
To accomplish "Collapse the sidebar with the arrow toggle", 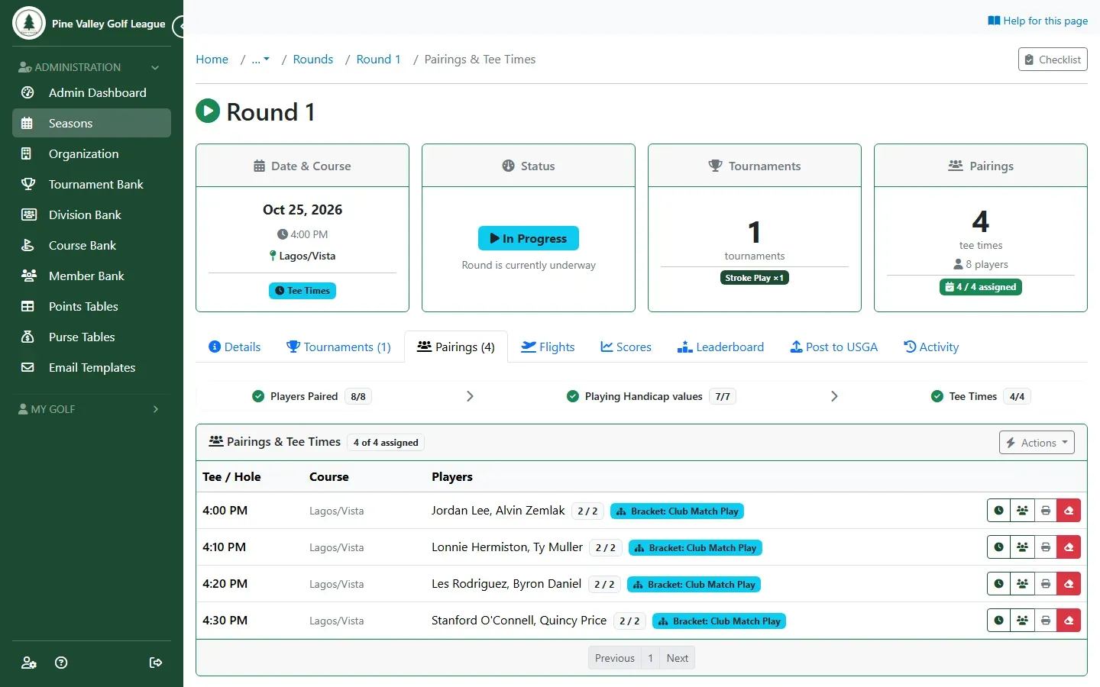I will click(x=179, y=27).
